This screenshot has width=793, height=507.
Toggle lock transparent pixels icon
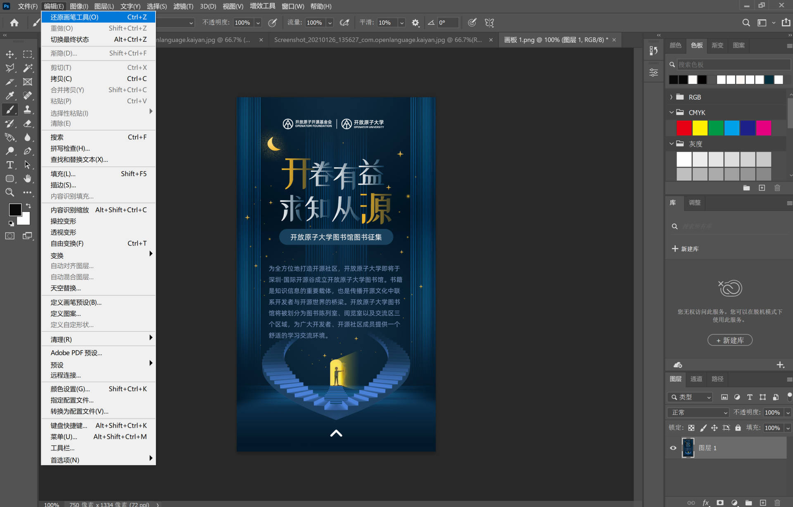[691, 428]
